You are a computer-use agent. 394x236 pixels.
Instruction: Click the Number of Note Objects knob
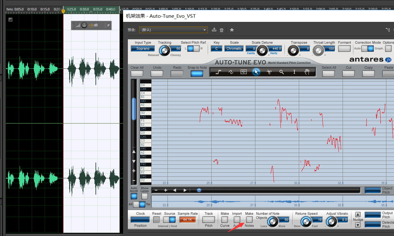pyautogui.click(x=273, y=221)
